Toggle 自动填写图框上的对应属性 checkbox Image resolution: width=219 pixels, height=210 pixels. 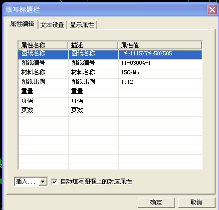(54, 182)
